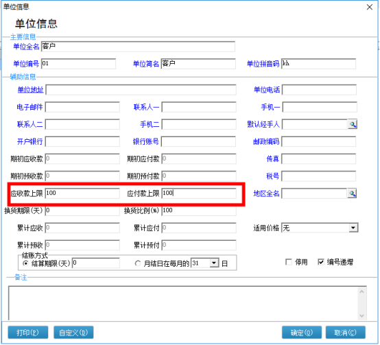Click inside the 备注 text area

point(183,303)
